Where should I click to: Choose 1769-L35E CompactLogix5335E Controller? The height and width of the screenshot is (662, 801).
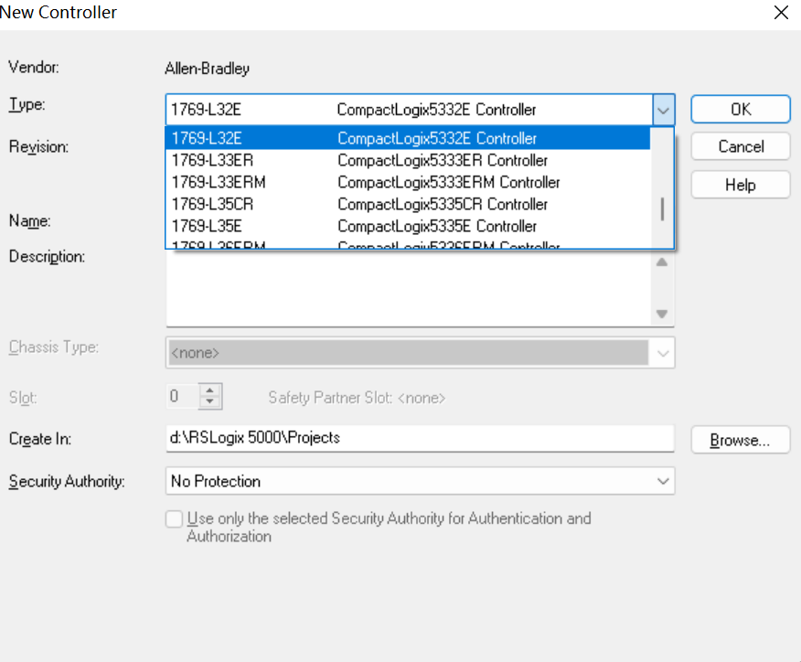[407, 226]
